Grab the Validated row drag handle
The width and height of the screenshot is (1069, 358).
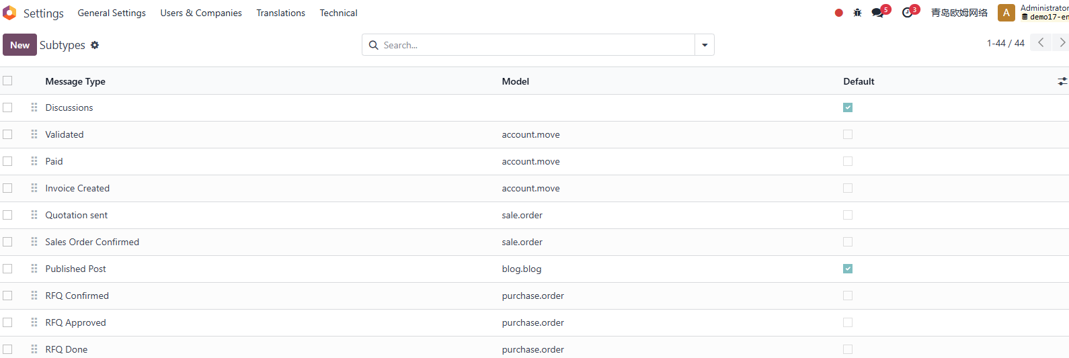[x=34, y=134]
